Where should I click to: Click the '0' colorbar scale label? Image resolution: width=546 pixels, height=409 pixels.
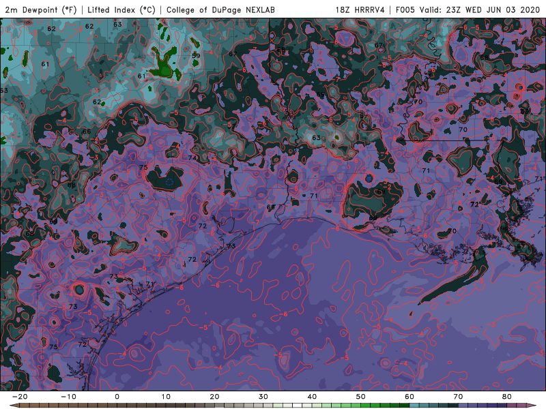pos(117,397)
